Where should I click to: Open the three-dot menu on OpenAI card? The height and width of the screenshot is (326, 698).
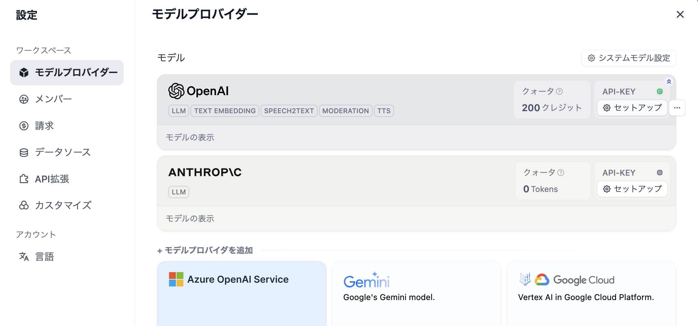[678, 108]
